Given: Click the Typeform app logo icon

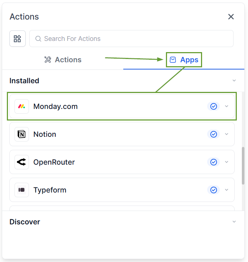Looking at the screenshot, I should pos(22,190).
